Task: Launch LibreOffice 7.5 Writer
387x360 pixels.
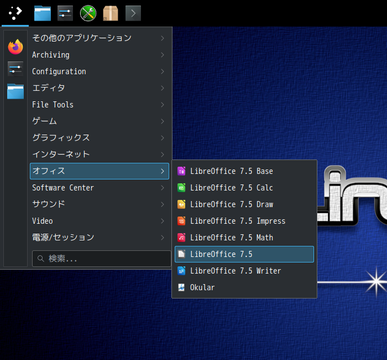Action: [x=244, y=271]
